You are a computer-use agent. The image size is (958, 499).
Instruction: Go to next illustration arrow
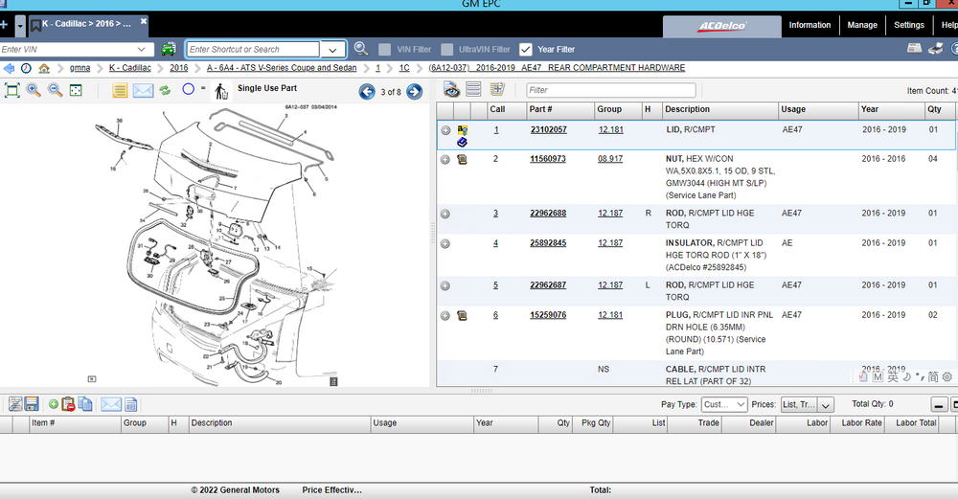click(414, 92)
